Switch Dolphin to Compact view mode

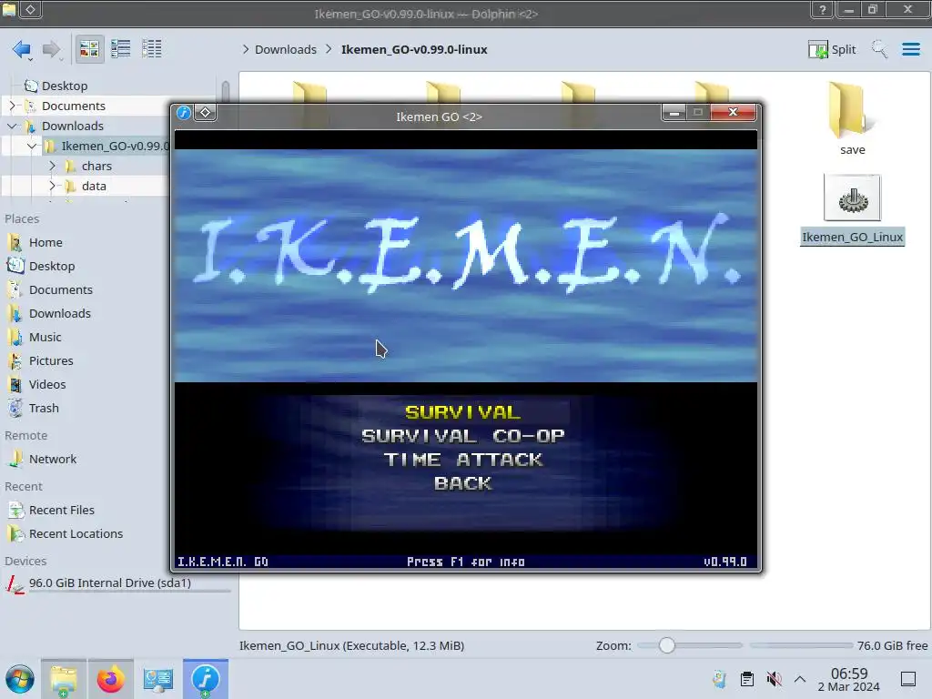point(121,49)
